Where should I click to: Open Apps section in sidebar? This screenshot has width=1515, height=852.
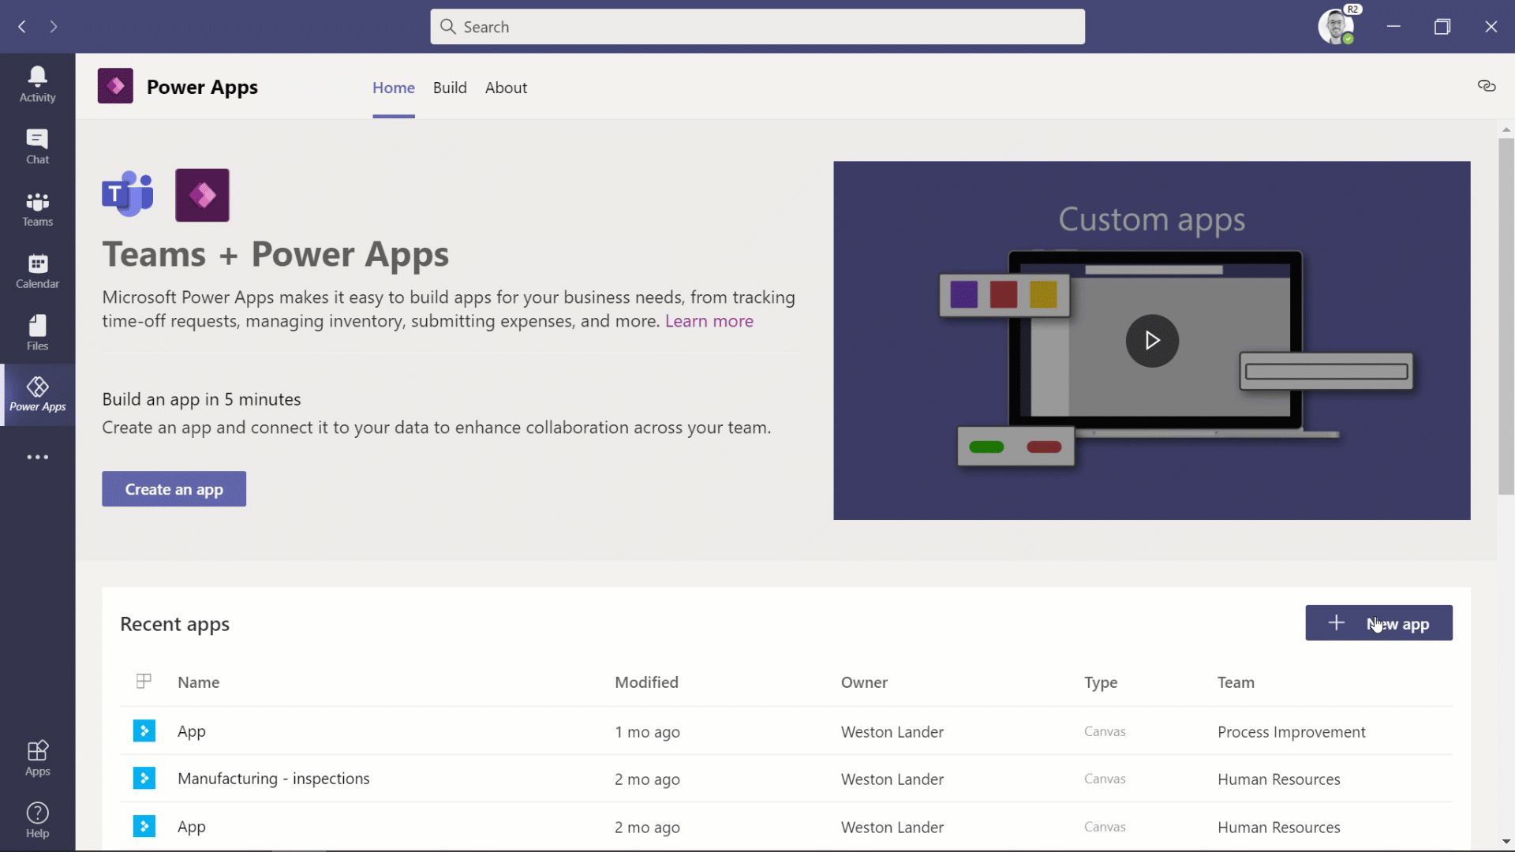tap(36, 757)
